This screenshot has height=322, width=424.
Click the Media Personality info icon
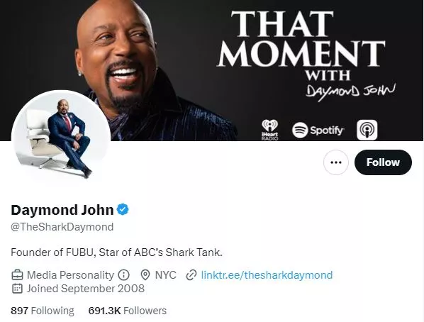pyautogui.click(x=123, y=275)
